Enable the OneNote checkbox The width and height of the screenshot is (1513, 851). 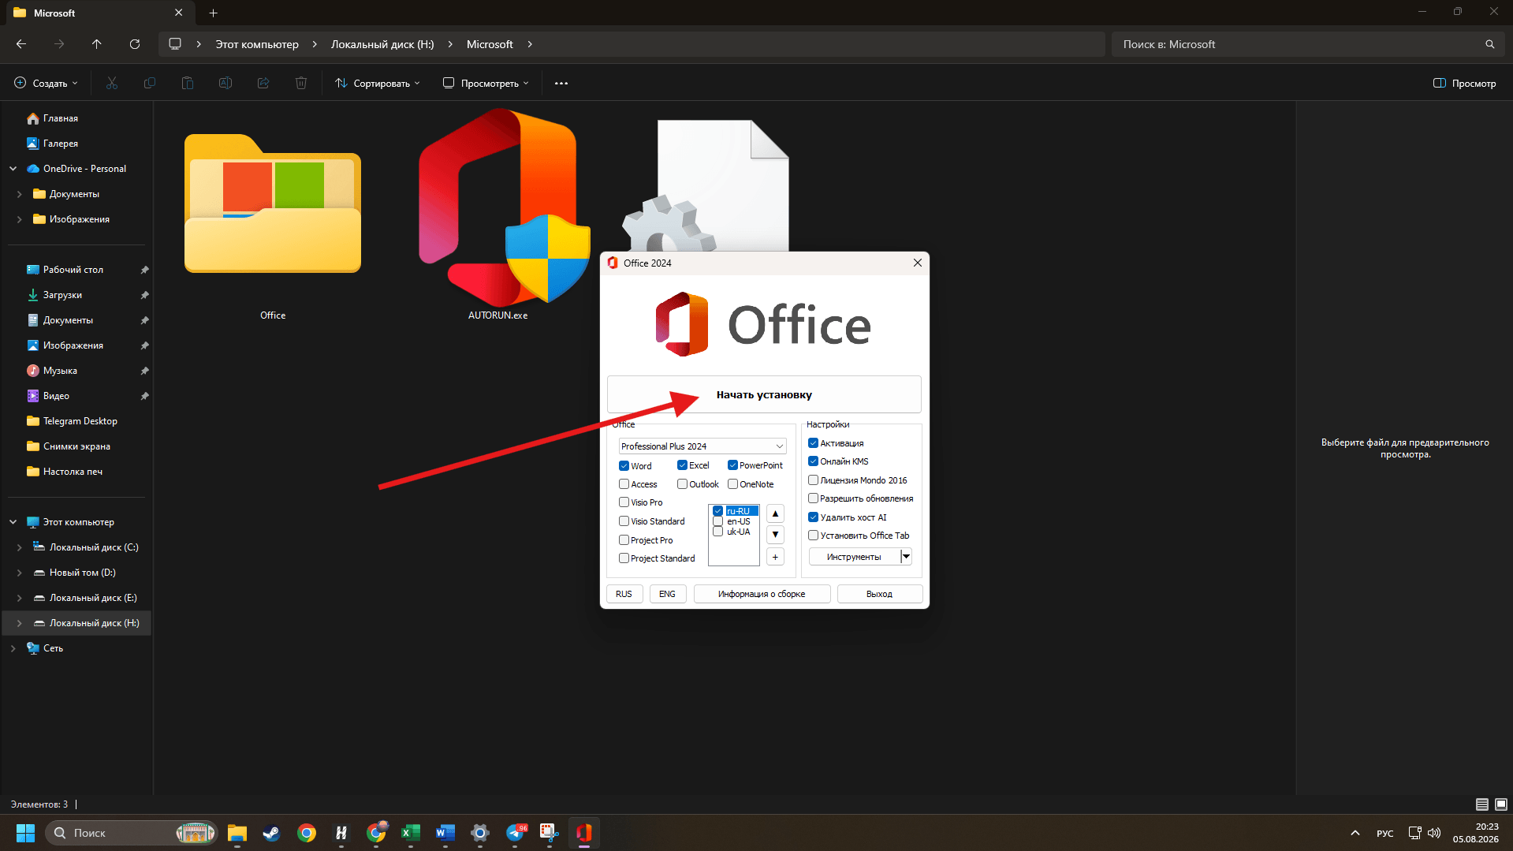coord(732,484)
